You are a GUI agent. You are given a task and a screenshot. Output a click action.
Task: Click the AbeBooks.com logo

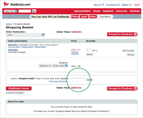click(18, 4)
